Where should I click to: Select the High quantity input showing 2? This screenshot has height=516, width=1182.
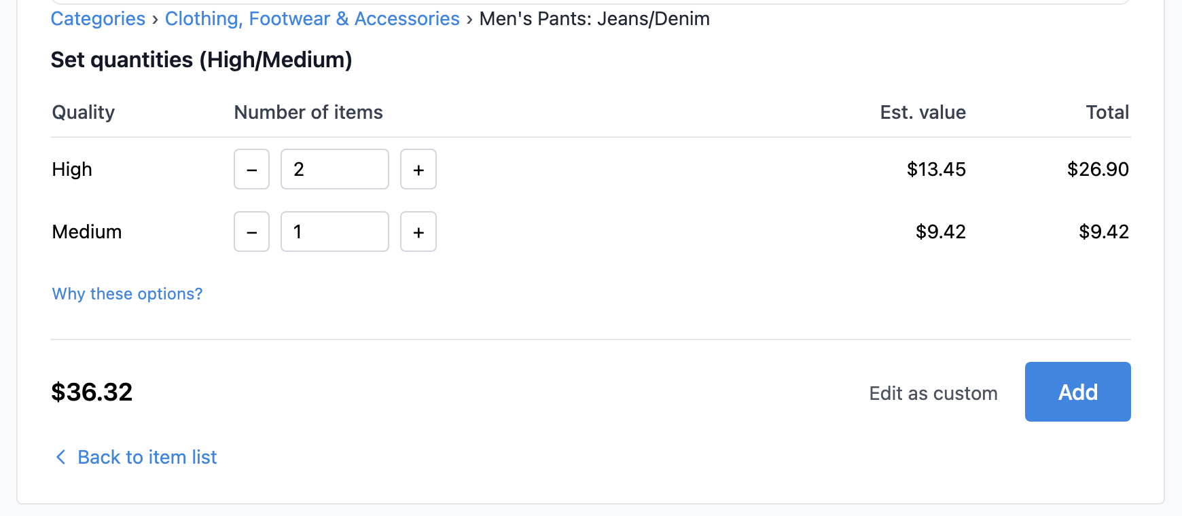click(x=334, y=169)
